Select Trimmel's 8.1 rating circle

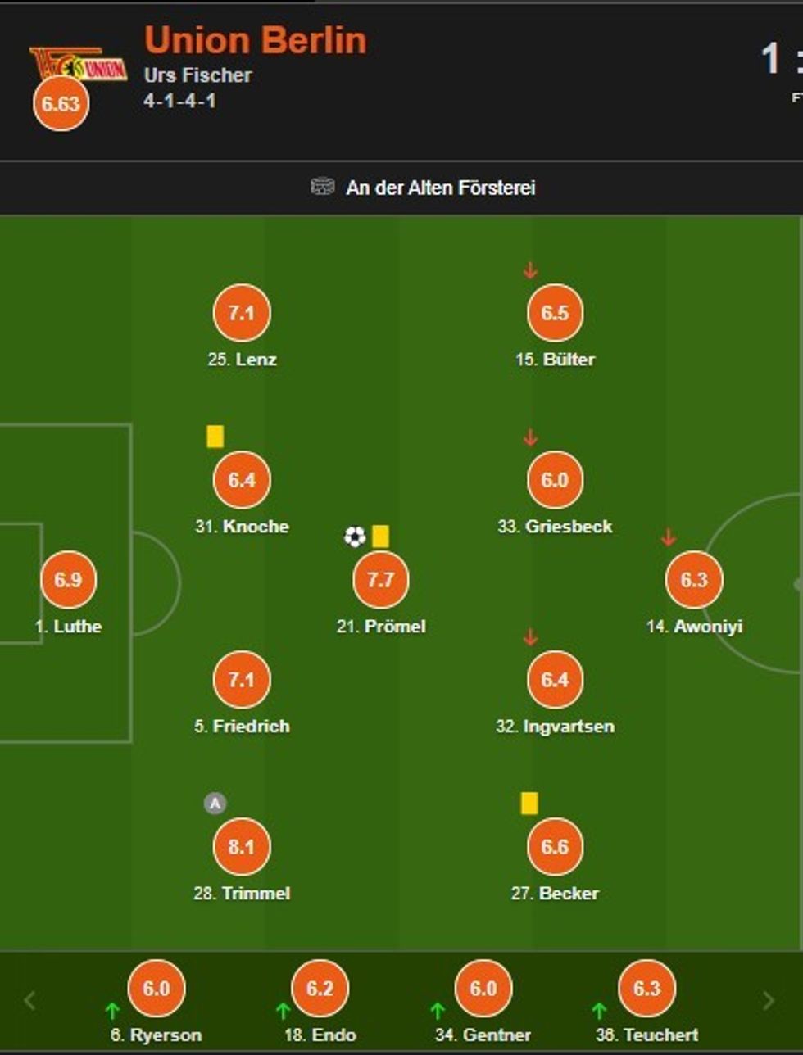click(242, 847)
